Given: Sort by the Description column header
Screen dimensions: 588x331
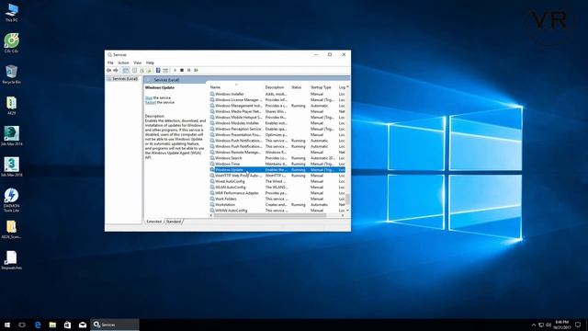Looking at the screenshot, I should click(x=277, y=87).
